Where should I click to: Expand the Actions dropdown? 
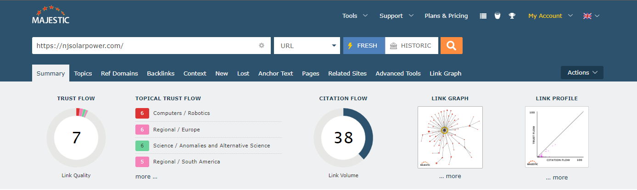[x=582, y=72]
